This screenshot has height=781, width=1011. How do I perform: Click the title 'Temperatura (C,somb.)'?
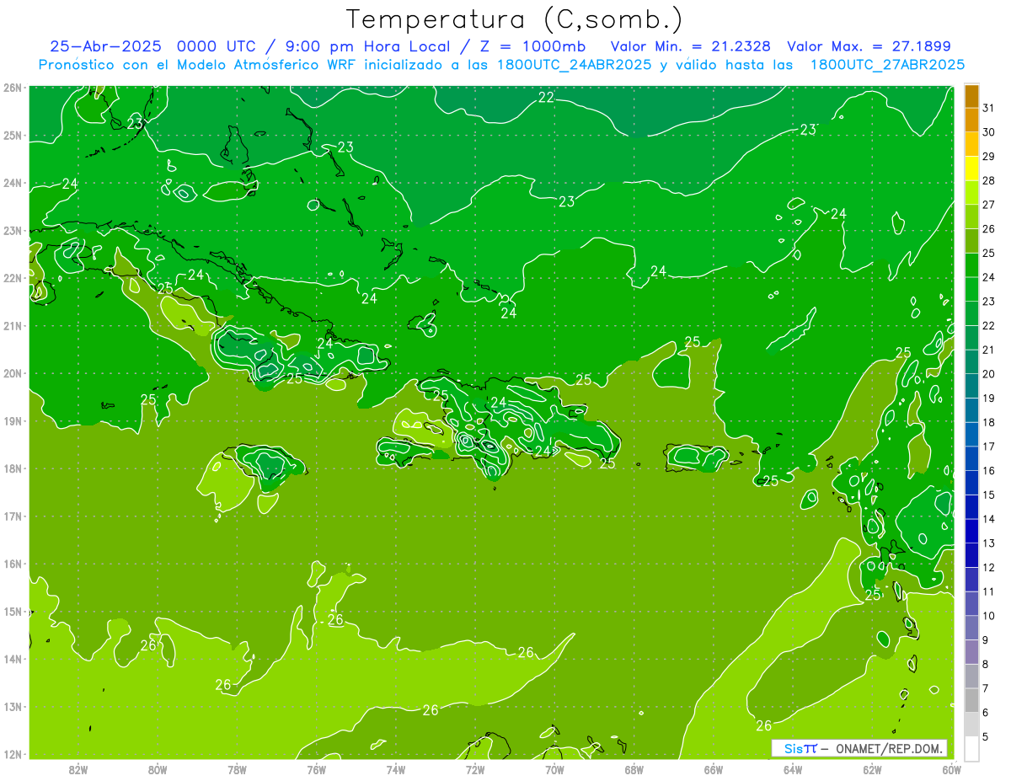pyautogui.click(x=515, y=19)
